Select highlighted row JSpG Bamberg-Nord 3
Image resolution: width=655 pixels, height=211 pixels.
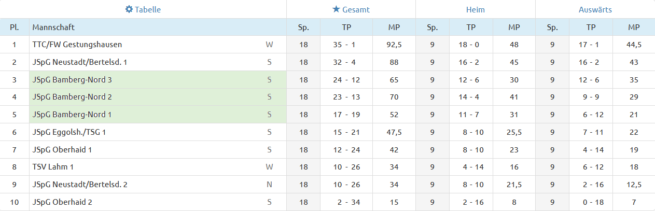158,80
